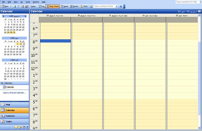Expand the Configure buttons chevron in navigation pane
The image size is (202, 131).
tap(27, 127)
